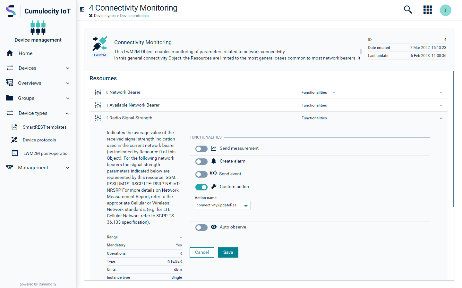The width and height of the screenshot is (462, 288).
Task: Expand the Management menu chevron
Action: pos(68,168)
